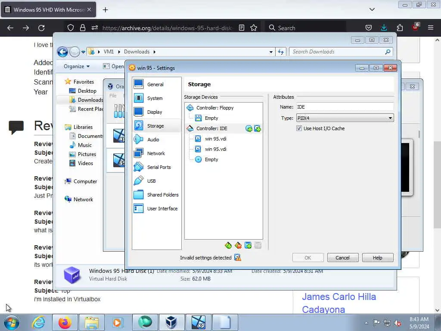The height and width of the screenshot is (331, 441).
Task: Open the USB settings category
Action: coord(157,181)
